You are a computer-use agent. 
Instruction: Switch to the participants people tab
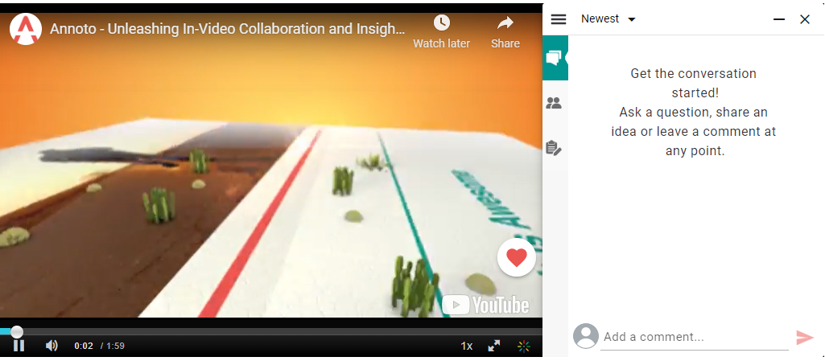pos(554,102)
